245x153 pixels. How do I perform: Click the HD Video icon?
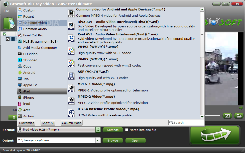pyautogui.click(x=20, y=54)
